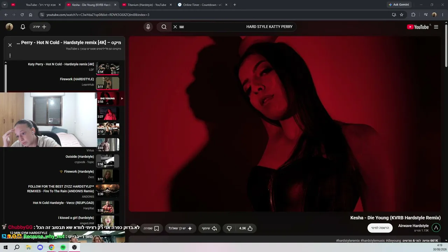Open the mix playlist options menu
Image resolution: width=448 pixels, height=252 pixels.
[x=10, y=55]
